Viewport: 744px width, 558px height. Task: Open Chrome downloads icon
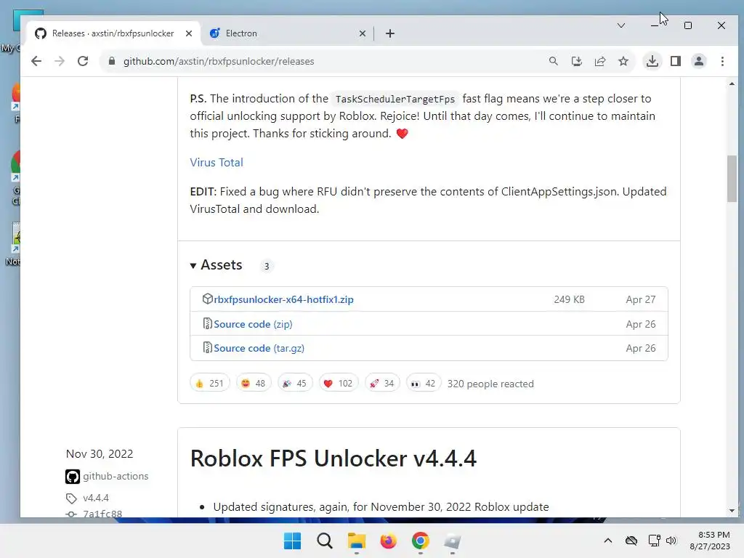(652, 61)
